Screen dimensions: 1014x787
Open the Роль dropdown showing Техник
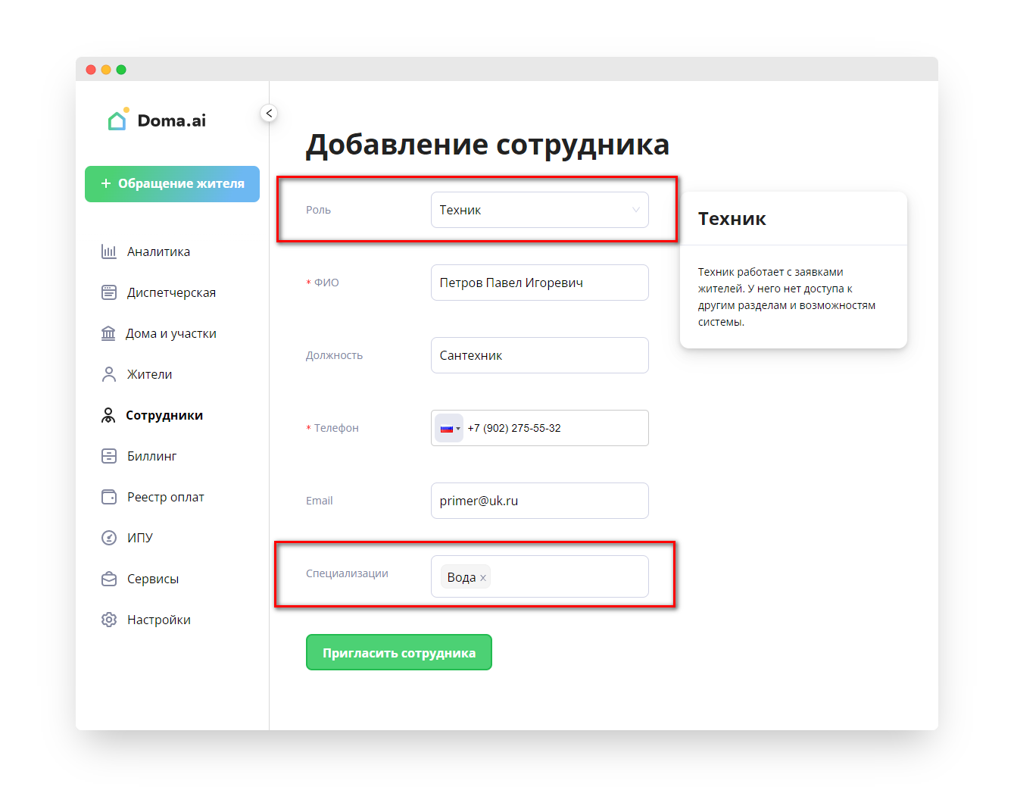[539, 210]
